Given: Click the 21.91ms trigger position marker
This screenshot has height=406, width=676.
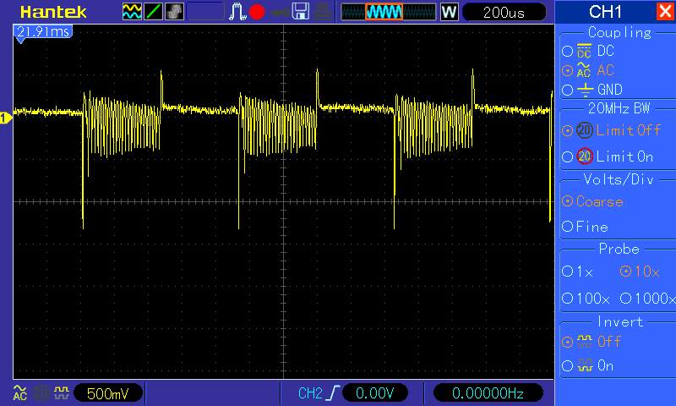Looking at the screenshot, I should pyautogui.click(x=43, y=33).
